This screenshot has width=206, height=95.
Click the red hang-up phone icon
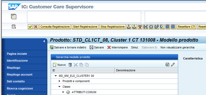pyautogui.click(x=140, y=27)
